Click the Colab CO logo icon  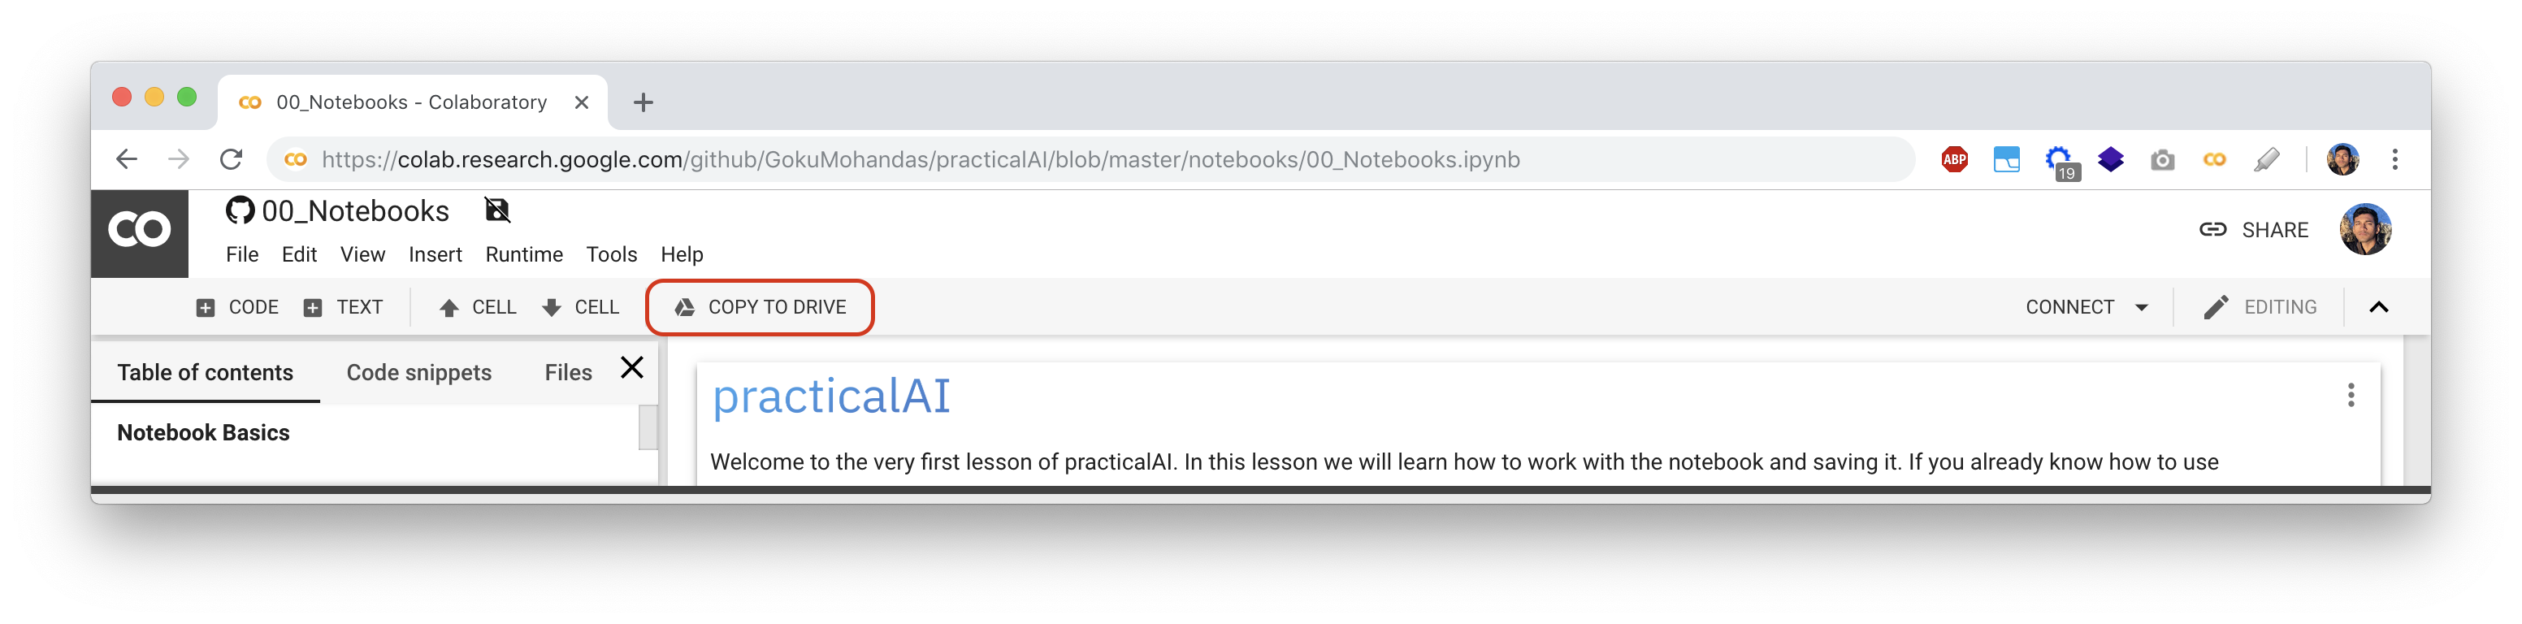pyautogui.click(x=139, y=232)
